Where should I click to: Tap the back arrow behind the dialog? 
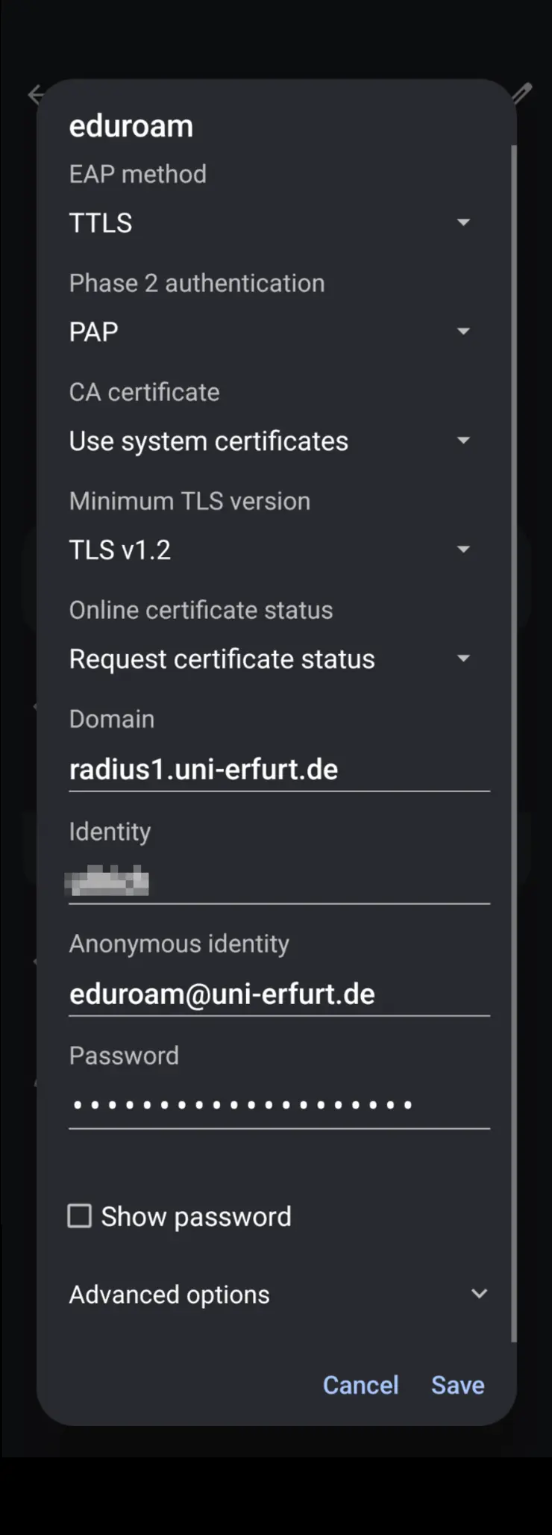[x=34, y=95]
